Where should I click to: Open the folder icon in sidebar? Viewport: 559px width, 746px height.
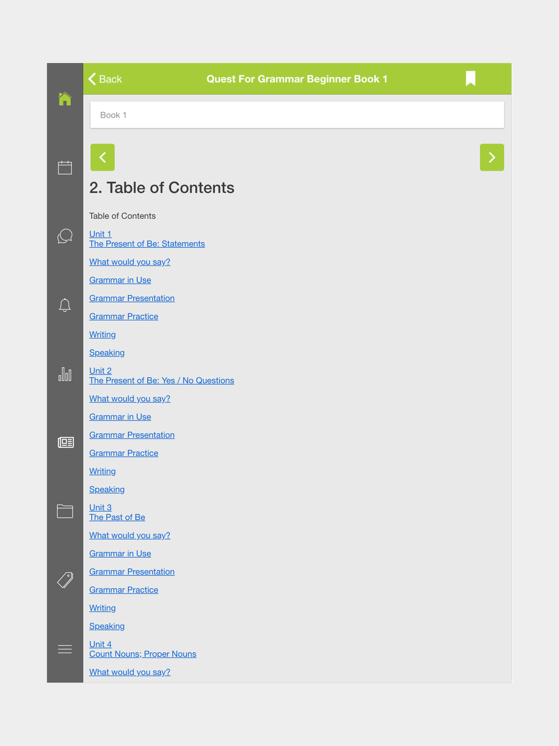click(65, 511)
